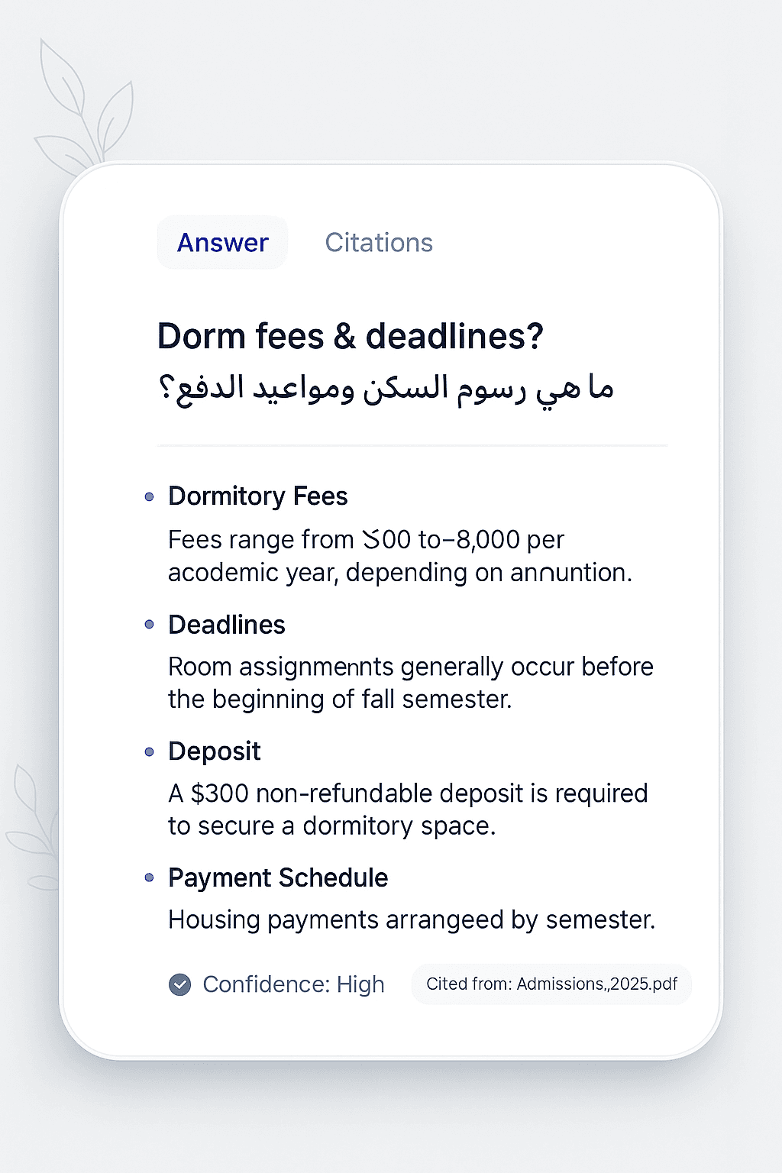This screenshot has height=1173, width=782.
Task: Click the question 'Dorm fees & deadlines?'
Action: (351, 335)
